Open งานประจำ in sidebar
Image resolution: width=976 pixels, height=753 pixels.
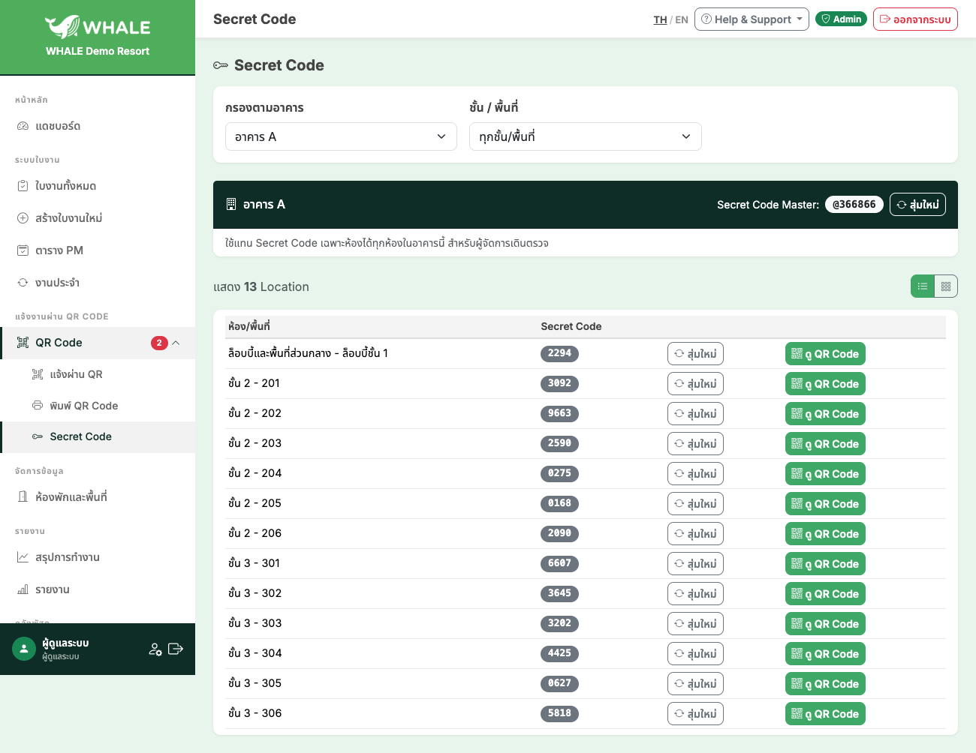[x=98, y=283]
